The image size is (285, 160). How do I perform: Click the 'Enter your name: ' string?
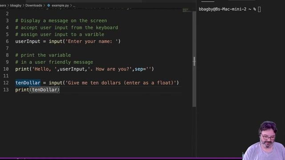click(x=92, y=41)
